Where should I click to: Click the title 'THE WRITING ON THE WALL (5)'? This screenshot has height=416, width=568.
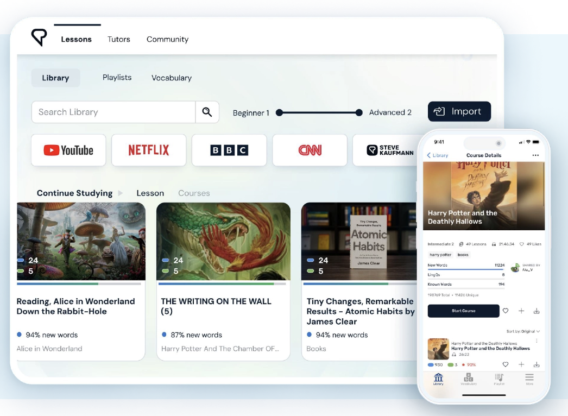point(216,306)
